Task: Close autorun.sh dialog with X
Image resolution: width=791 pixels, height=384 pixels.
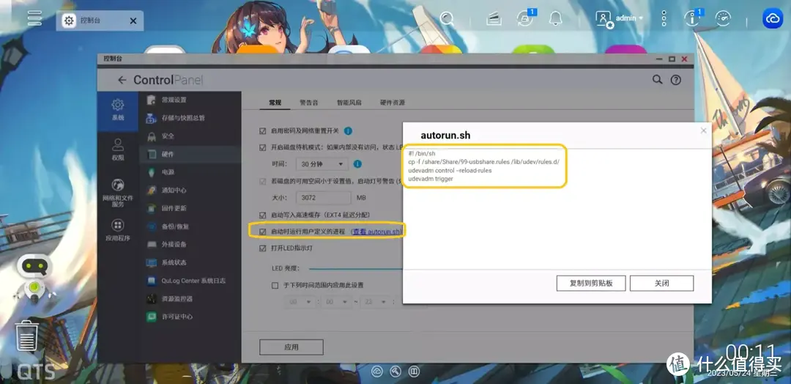Action: click(703, 130)
